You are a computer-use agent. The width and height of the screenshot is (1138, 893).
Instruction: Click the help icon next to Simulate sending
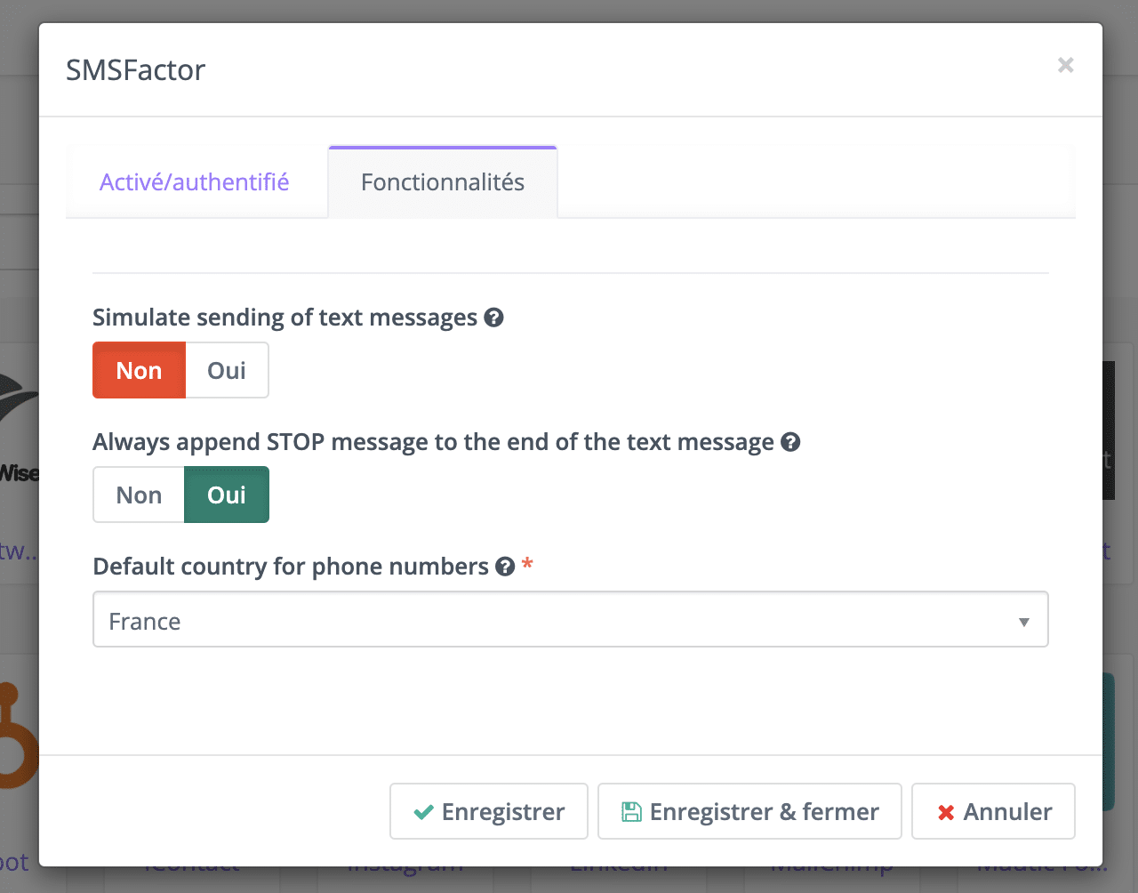tap(494, 318)
